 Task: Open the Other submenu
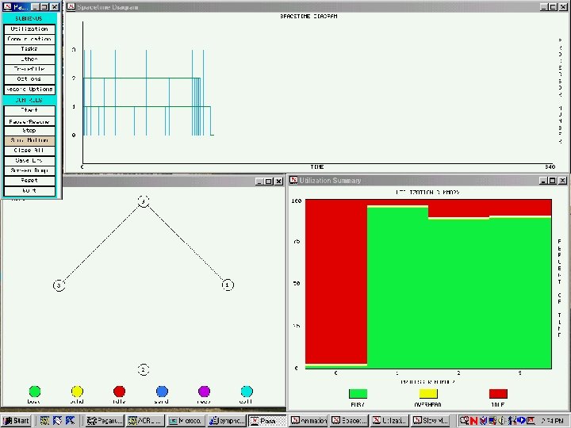pos(29,59)
